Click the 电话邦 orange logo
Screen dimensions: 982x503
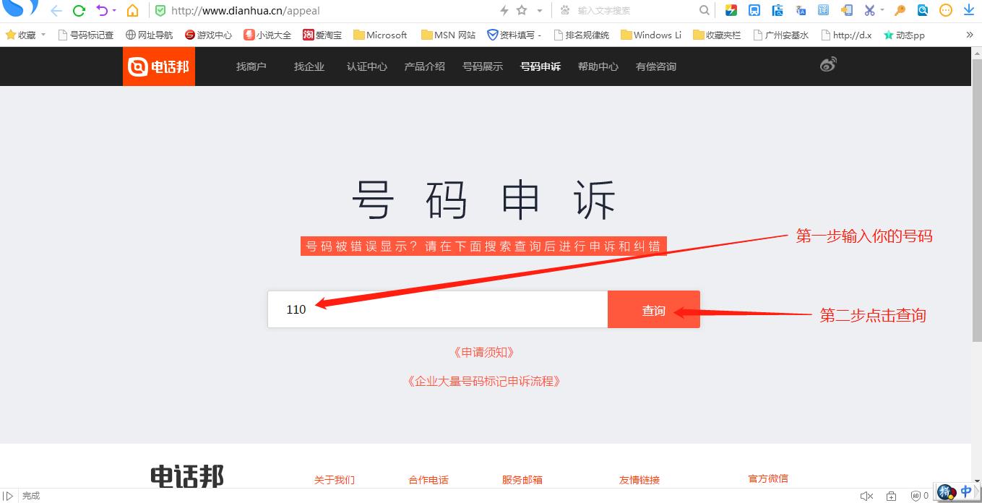pyautogui.click(x=159, y=66)
